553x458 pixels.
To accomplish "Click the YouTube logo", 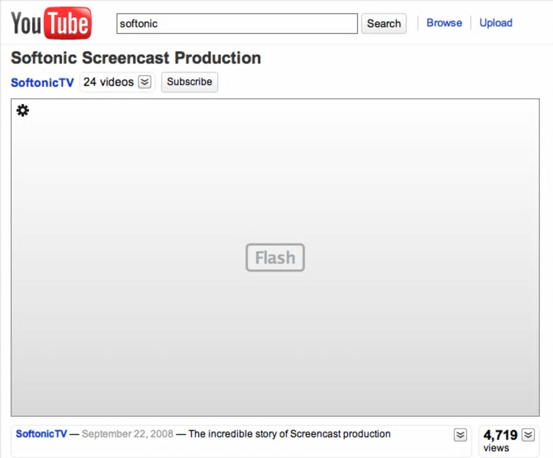I will point(51,23).
